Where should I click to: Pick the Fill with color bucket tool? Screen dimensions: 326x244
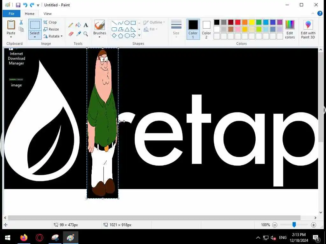[x=78, y=25]
